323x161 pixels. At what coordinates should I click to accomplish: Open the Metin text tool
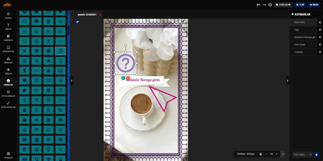tap(8, 27)
